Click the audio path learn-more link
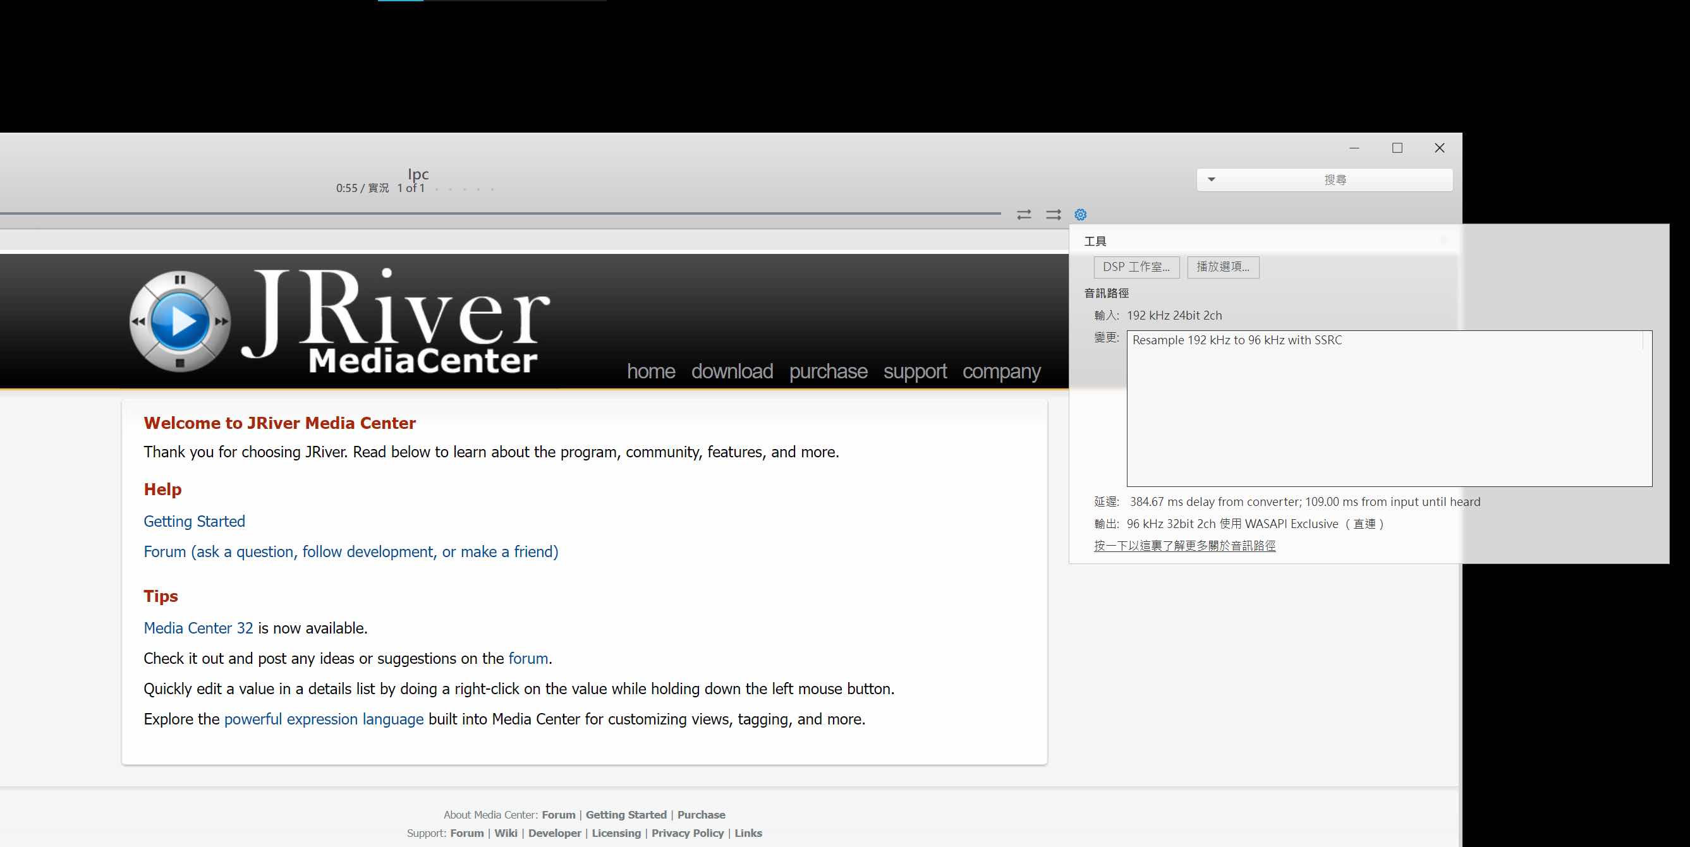 coord(1185,546)
